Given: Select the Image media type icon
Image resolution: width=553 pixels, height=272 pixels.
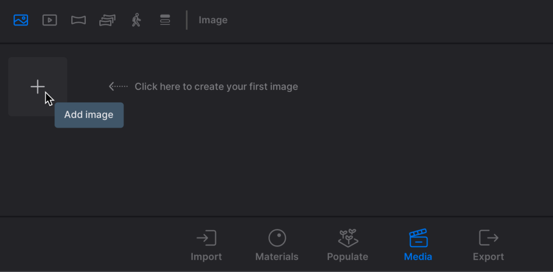Looking at the screenshot, I should click(x=21, y=20).
